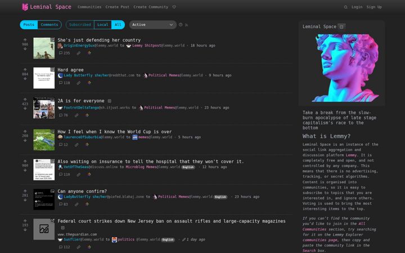
Task: Upvote the World Cup post
Action: [x=25, y=132]
